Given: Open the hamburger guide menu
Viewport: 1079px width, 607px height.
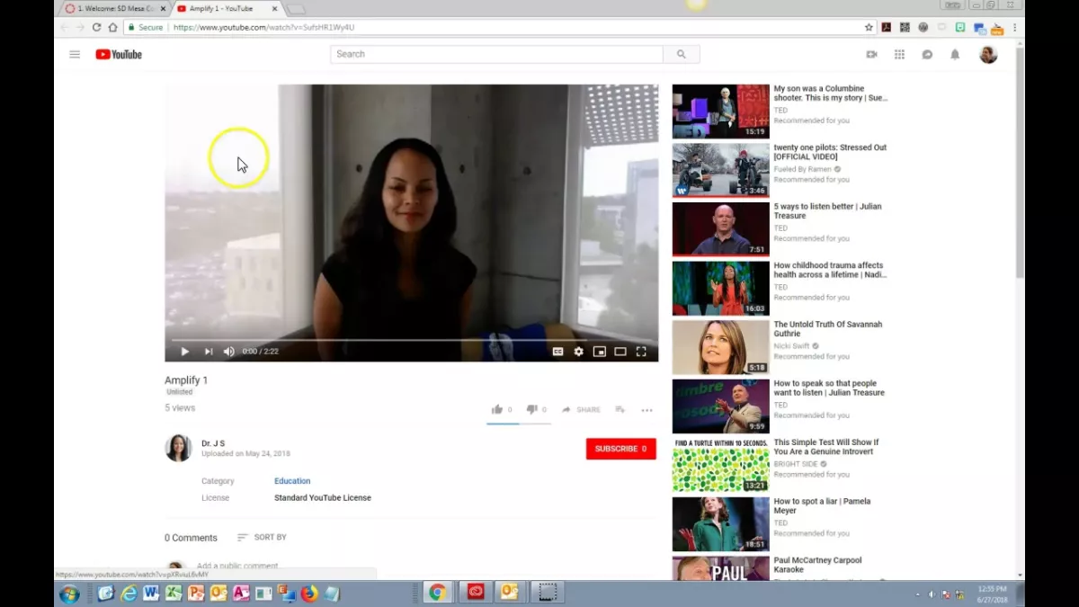Looking at the screenshot, I should tap(75, 54).
